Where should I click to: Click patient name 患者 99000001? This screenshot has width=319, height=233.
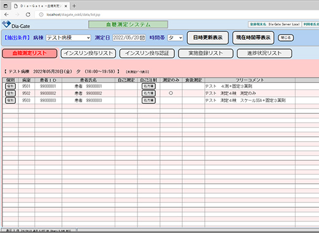[88, 86]
